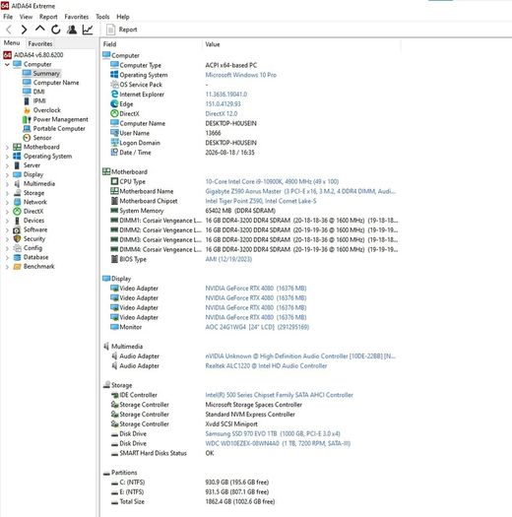Click the Edge row icon
The height and width of the screenshot is (517, 512).
click(114, 103)
